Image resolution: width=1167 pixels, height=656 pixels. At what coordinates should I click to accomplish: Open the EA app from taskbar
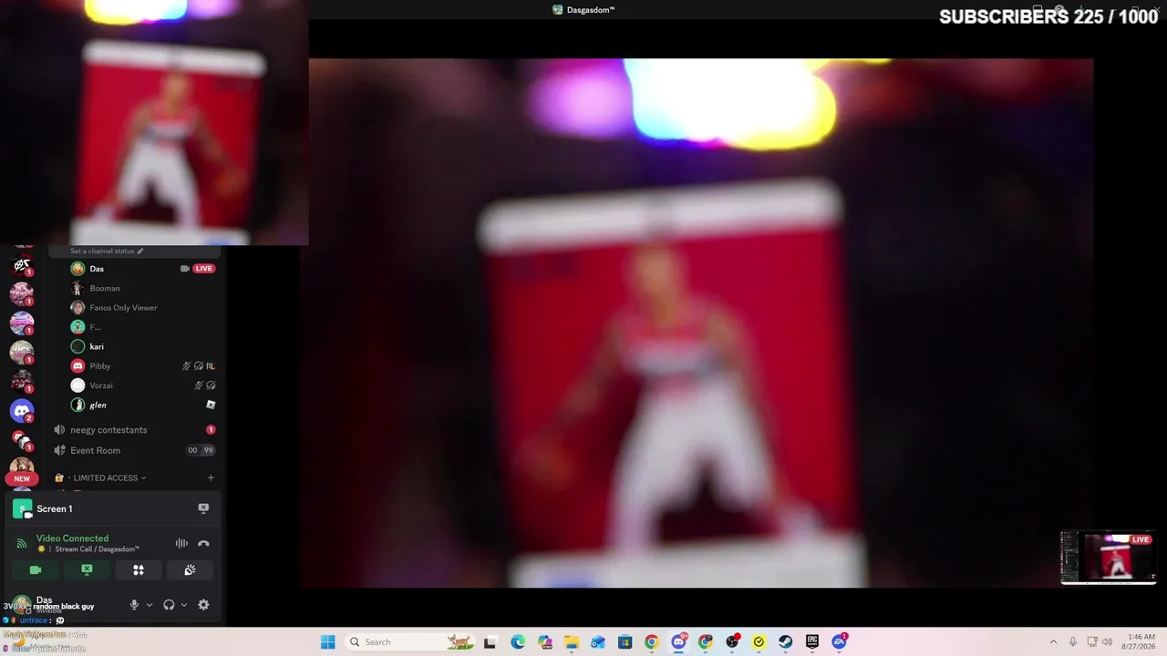click(839, 641)
